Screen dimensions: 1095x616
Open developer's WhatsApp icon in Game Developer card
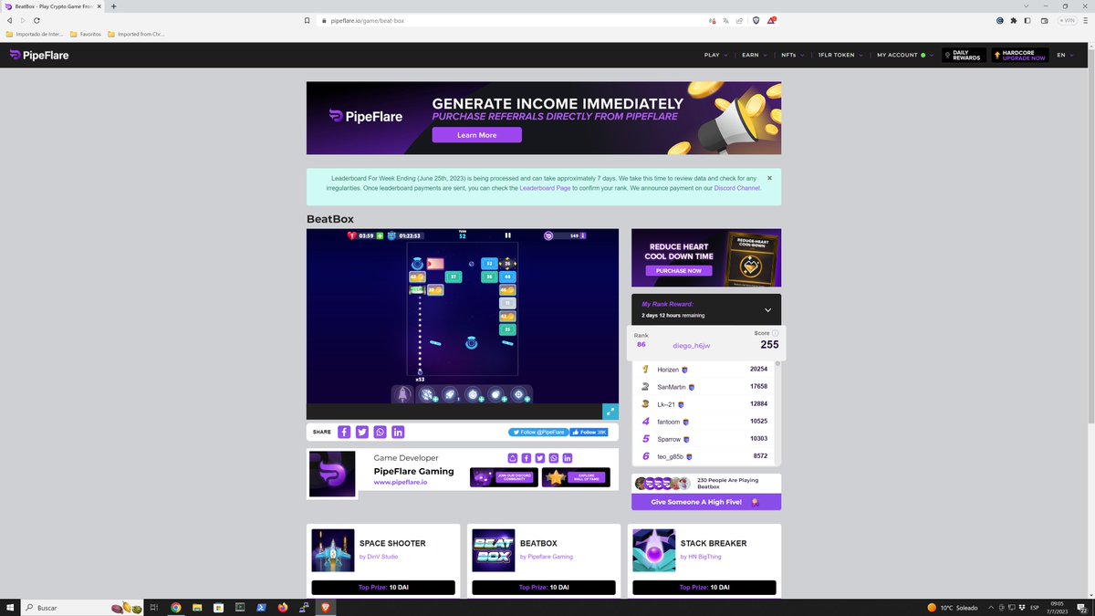pos(553,458)
